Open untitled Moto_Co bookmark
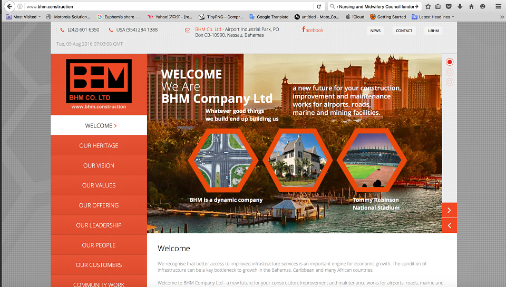This screenshot has width=506, height=287. pos(317,17)
